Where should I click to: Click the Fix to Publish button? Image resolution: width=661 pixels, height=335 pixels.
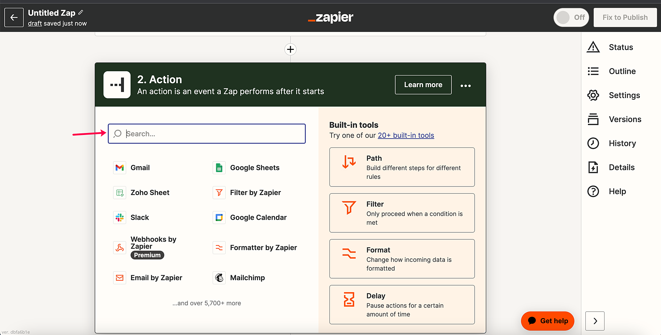pos(625,17)
